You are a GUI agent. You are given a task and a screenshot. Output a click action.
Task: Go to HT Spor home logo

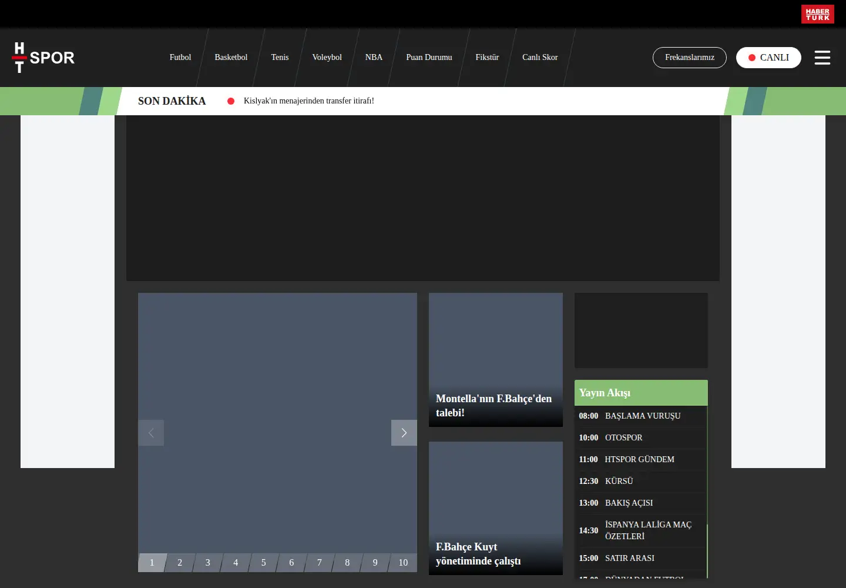[x=43, y=58]
